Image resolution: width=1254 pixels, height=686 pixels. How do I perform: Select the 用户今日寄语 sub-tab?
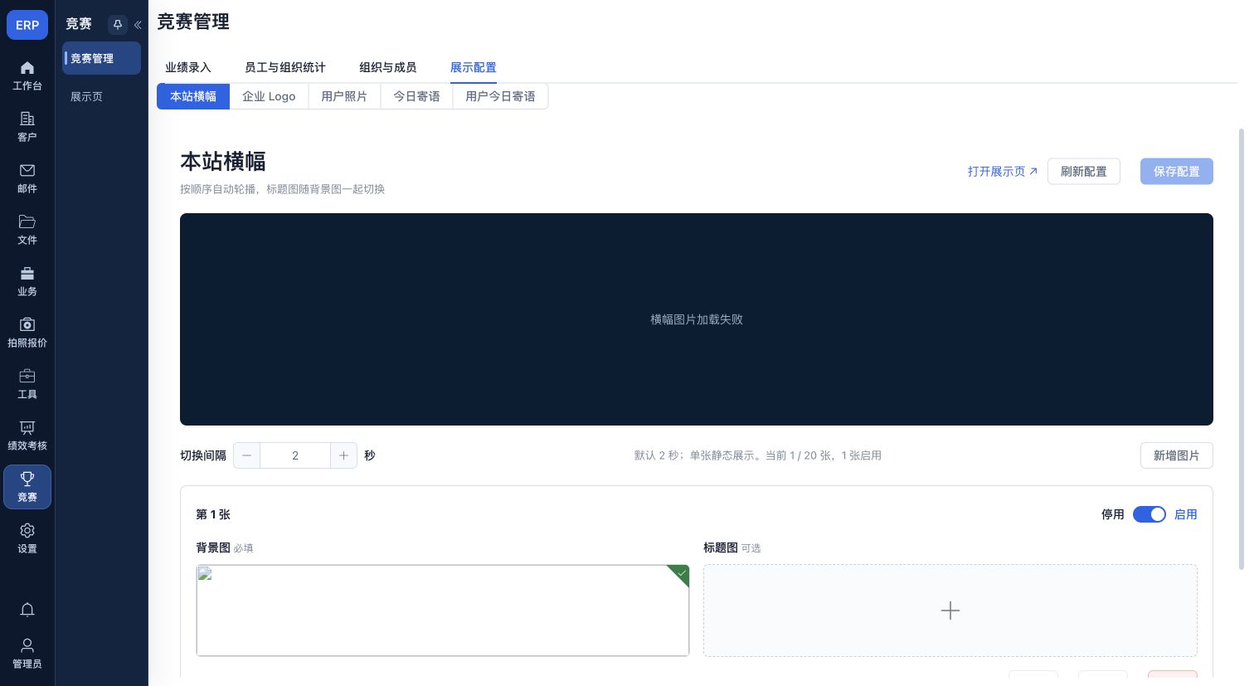(500, 96)
